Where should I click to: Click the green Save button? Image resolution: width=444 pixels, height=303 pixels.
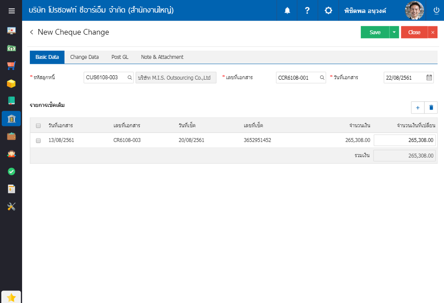375,32
